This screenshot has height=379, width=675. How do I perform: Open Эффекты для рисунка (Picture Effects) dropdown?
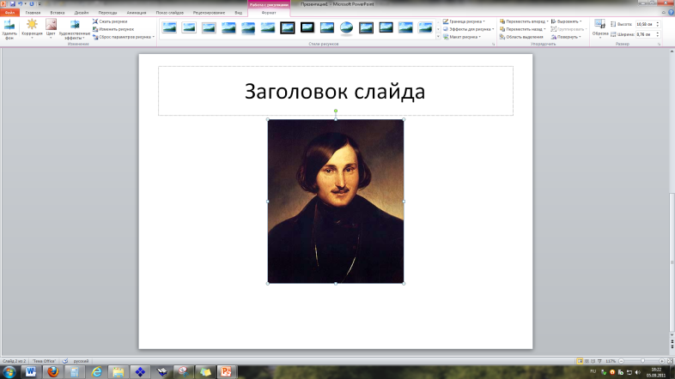tap(468, 29)
